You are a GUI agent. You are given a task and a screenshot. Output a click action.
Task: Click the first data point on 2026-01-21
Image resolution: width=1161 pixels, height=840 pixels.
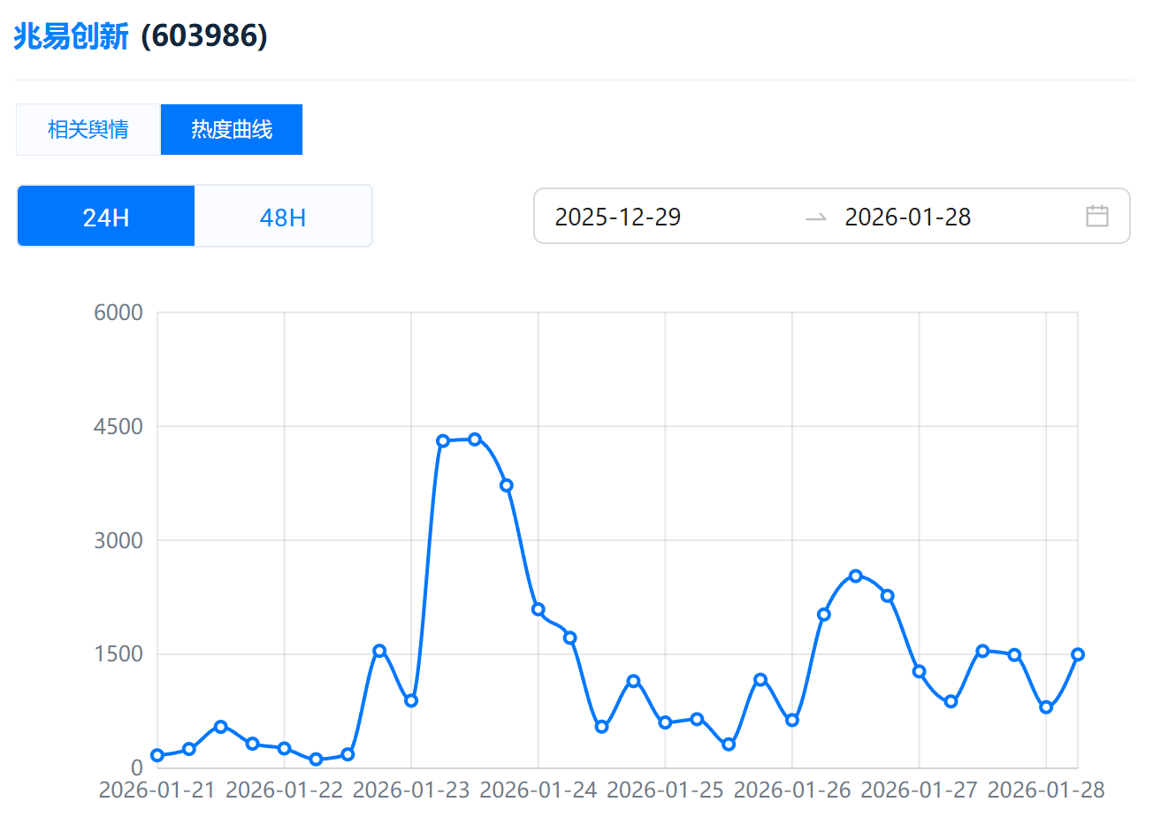157,755
